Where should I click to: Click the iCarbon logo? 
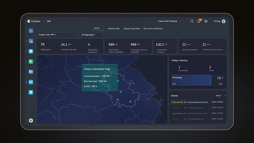(x=34, y=21)
